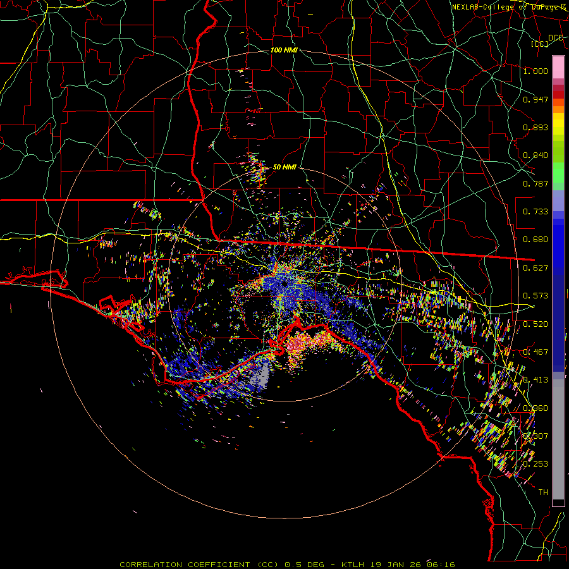Select the 0.947 color scale value
Screen dimensions: 569x569
click(x=535, y=99)
